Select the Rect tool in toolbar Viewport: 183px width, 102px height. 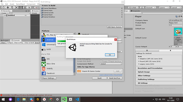(21, 8)
